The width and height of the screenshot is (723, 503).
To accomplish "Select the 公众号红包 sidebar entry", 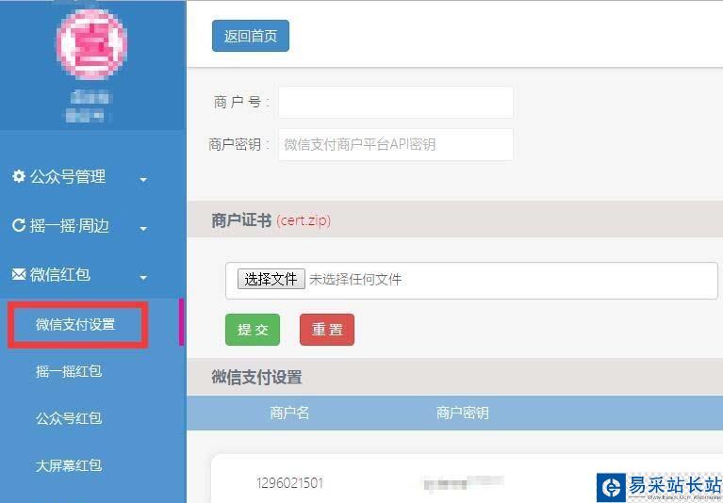I will pos(69,418).
